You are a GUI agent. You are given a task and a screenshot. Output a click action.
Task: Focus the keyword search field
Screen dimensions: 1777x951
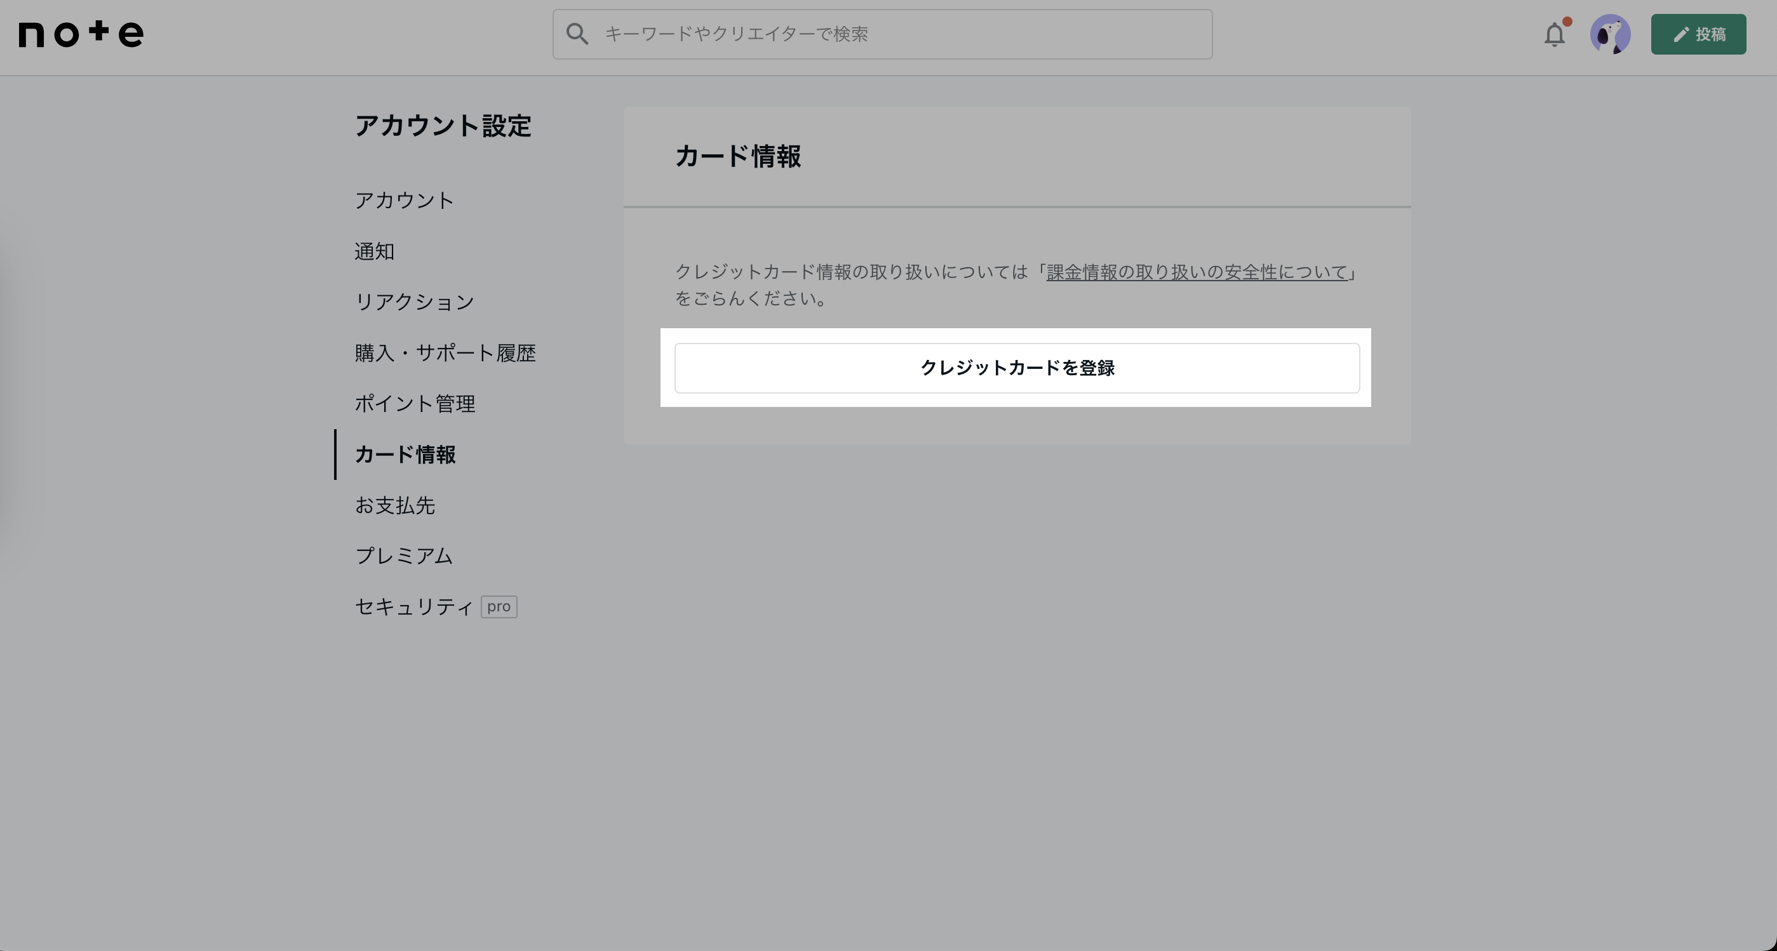coord(882,34)
